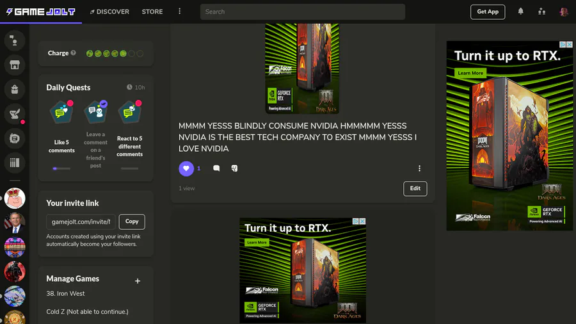Screen dimensions: 576x324
Task: Open the sticker icon on the post
Action: (x=234, y=168)
